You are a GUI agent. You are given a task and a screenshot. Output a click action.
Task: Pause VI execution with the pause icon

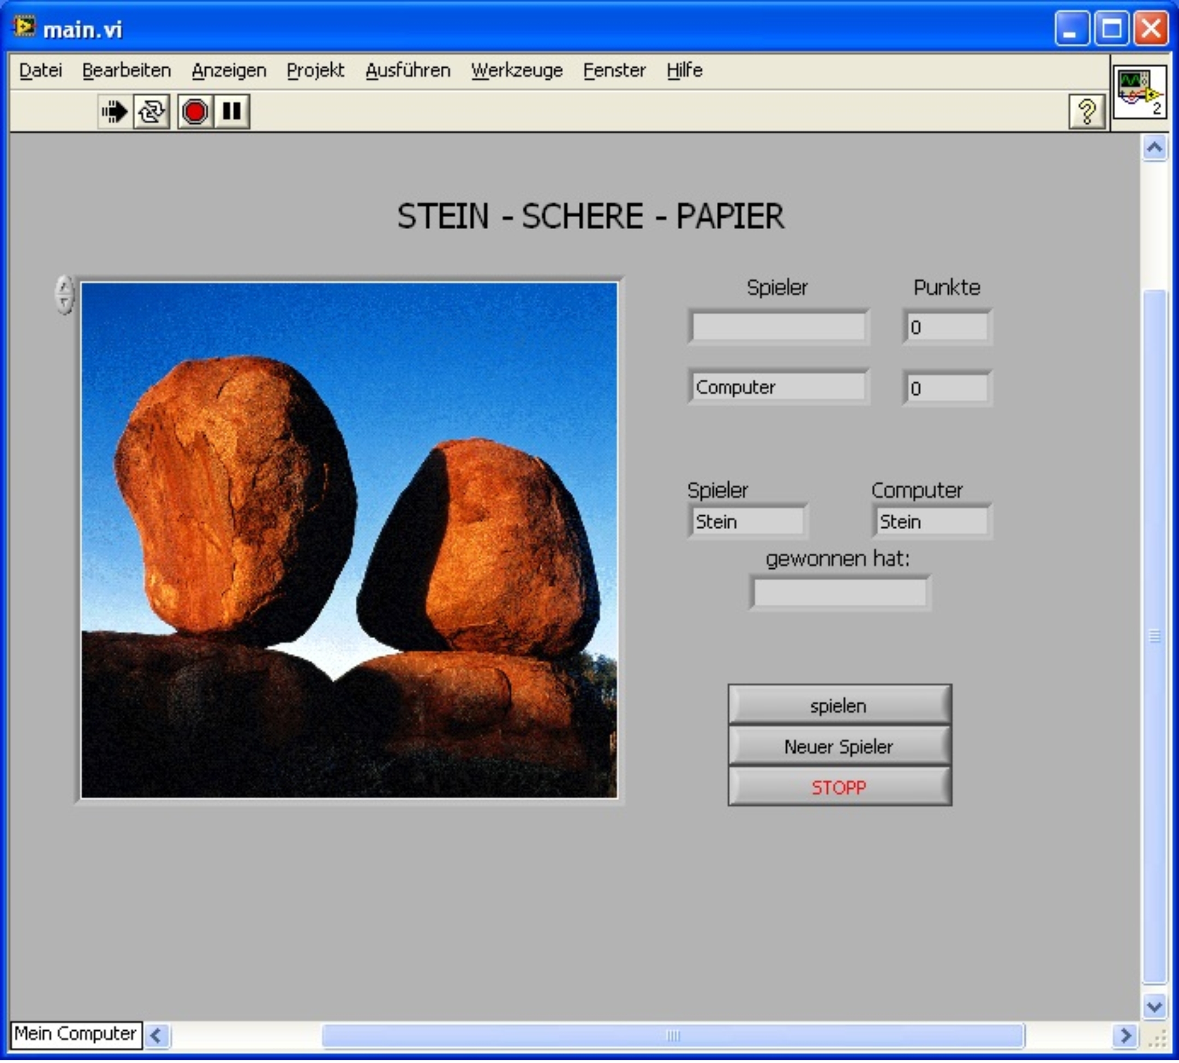pyautogui.click(x=232, y=111)
